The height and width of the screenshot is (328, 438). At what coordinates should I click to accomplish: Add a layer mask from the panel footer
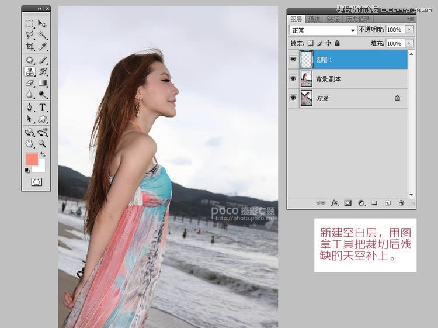click(348, 203)
